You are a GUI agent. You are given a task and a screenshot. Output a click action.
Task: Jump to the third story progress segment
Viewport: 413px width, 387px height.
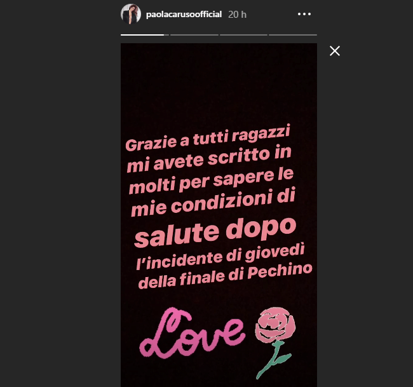pyautogui.click(x=243, y=35)
